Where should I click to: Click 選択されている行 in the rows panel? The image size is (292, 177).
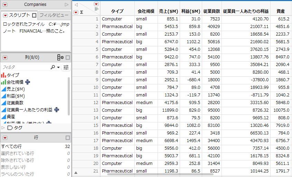tap(18, 153)
